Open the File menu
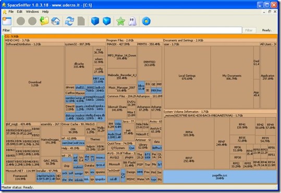 (11, 11)
